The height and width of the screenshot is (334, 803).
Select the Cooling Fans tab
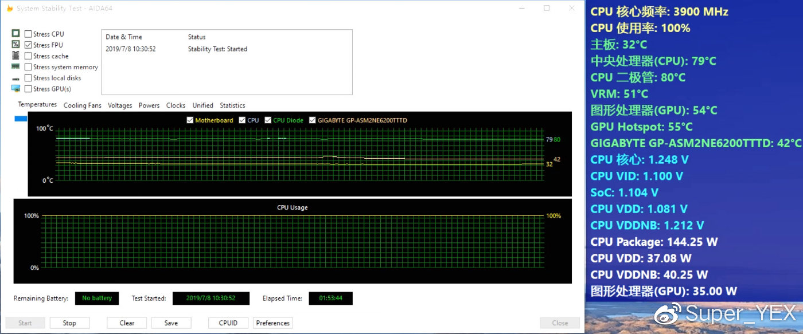[82, 105]
